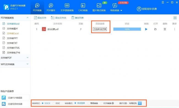The image size is (179, 108).
Task: Start conversion with the play icon
Action: click(146, 29)
